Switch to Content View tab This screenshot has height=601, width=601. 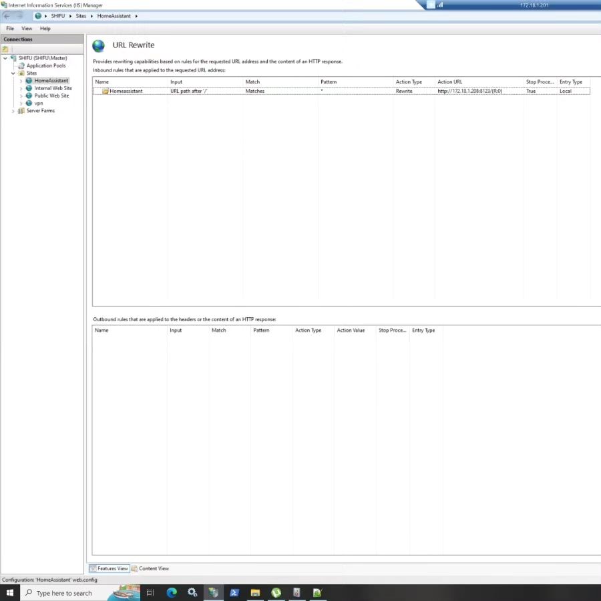[150, 568]
